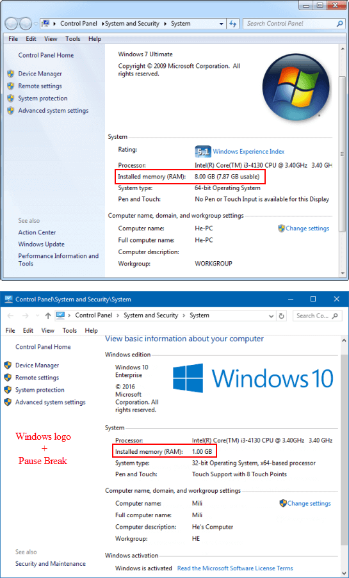Open Performance Information and Tools link
Image resolution: width=349 pixels, height=578 pixels.
pos(58,260)
